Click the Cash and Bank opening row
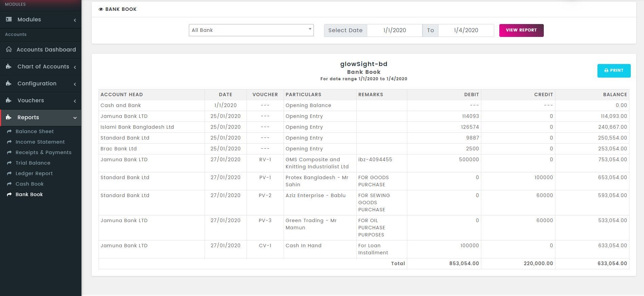The width and height of the screenshot is (644, 296). pos(364,105)
